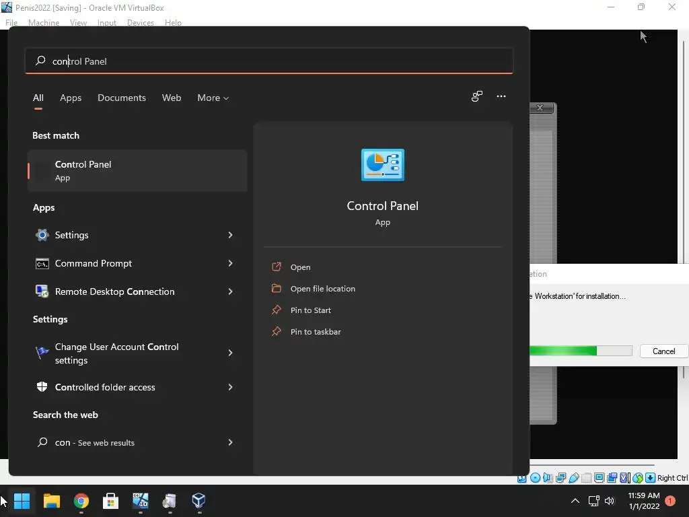
Task: Select the Control Panel best match result
Action: click(x=137, y=170)
